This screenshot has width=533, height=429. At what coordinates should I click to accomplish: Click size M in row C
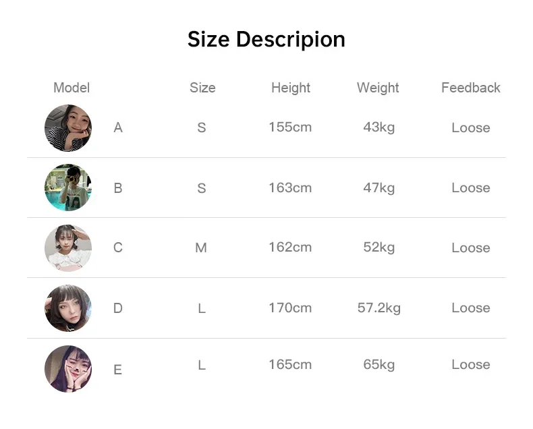201,248
